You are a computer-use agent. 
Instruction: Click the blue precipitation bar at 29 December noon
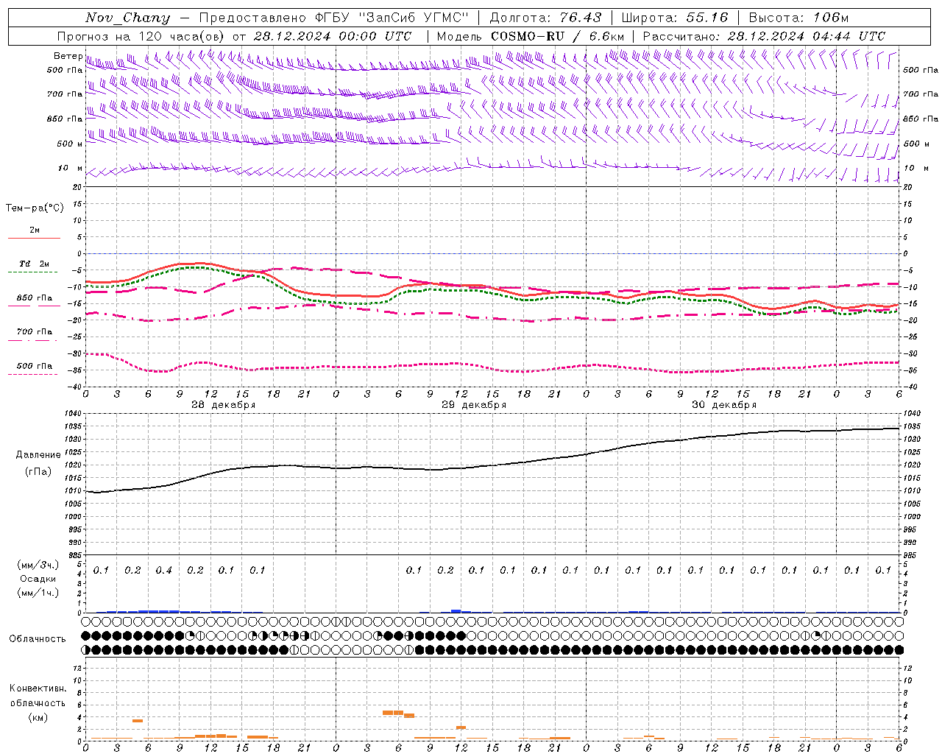point(456,610)
